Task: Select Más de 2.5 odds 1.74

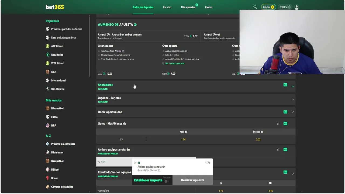Action: tap(183, 140)
